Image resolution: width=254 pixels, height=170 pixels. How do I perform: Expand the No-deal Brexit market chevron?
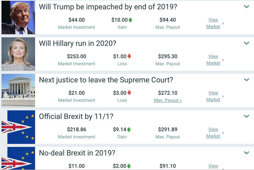point(246,153)
